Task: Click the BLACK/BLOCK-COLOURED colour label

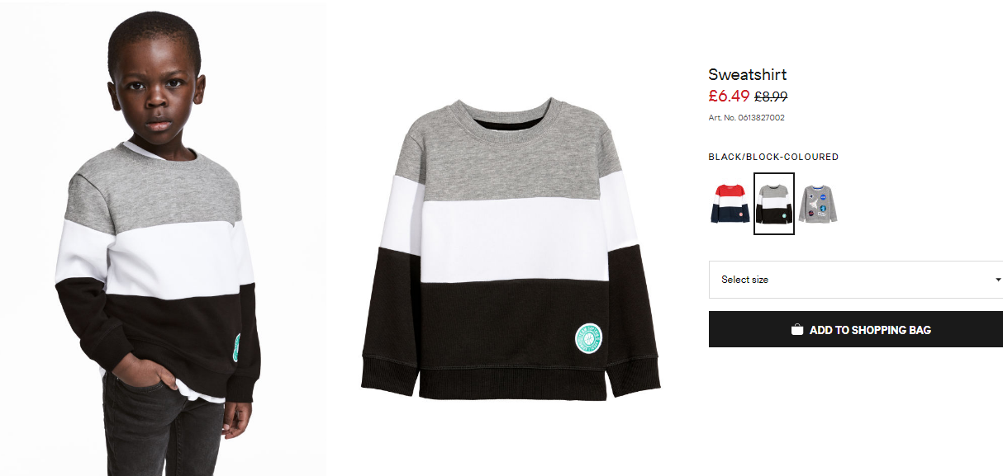Action: (773, 157)
